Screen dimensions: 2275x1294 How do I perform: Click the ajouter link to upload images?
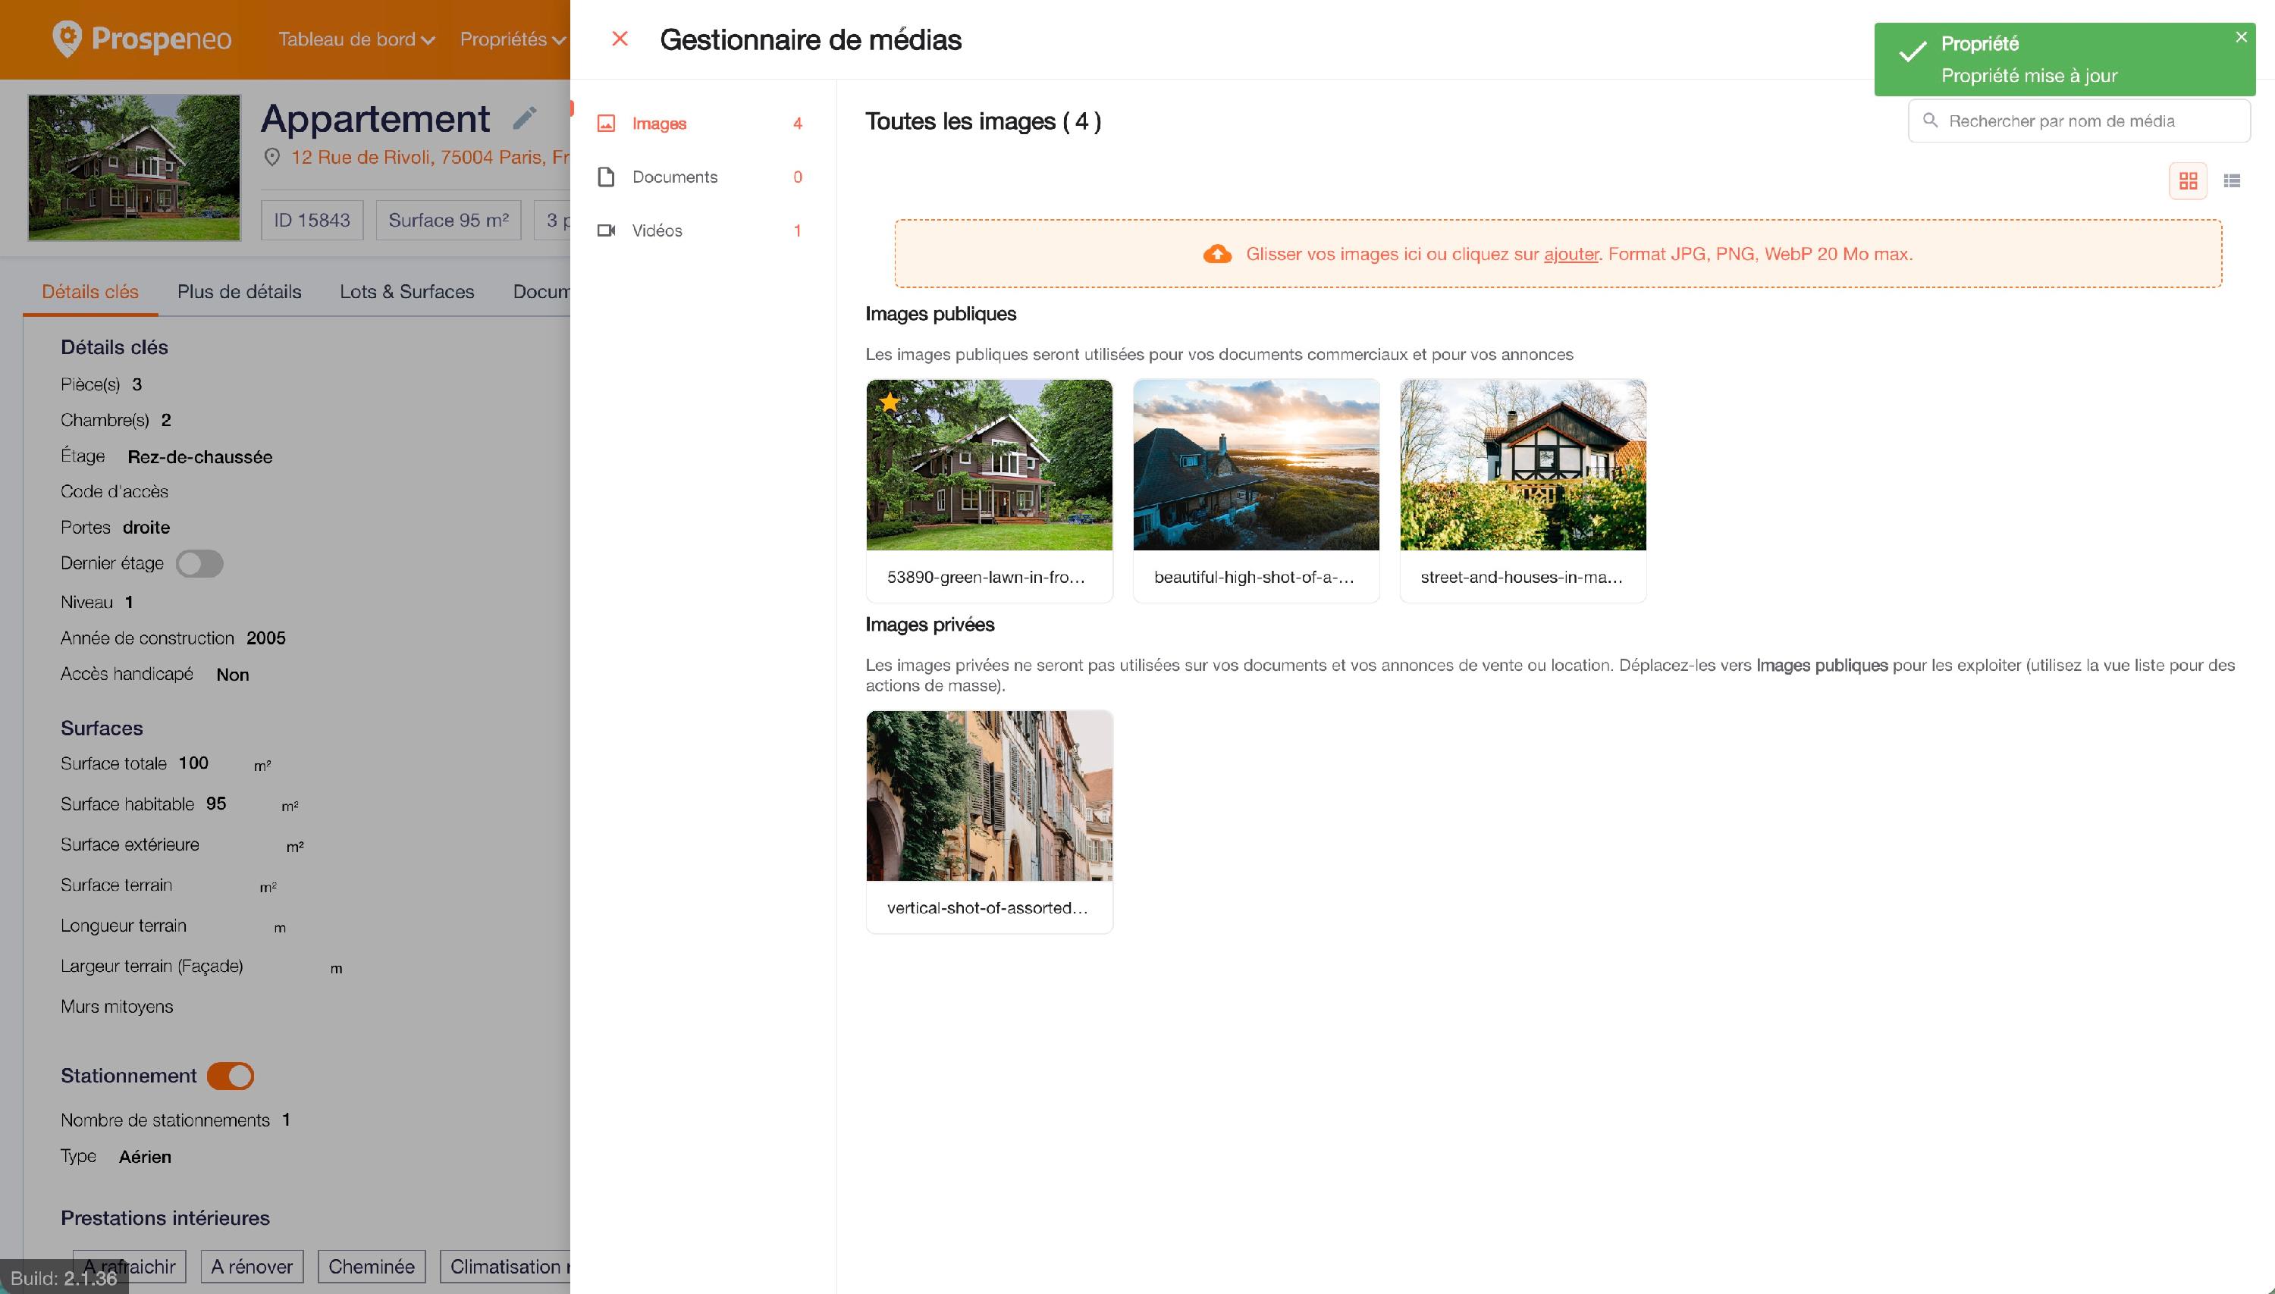(x=1571, y=254)
